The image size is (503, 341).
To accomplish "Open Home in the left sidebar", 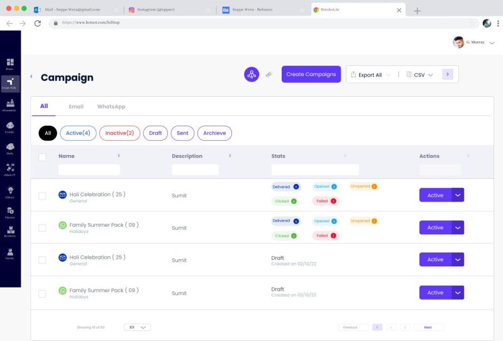I will pyautogui.click(x=10, y=63).
